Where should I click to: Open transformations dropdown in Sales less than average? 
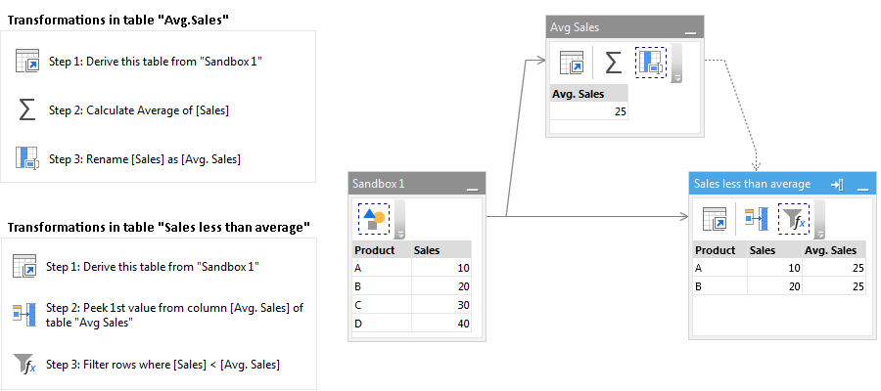[x=819, y=219]
